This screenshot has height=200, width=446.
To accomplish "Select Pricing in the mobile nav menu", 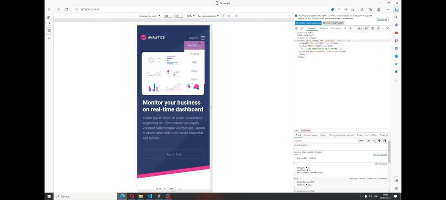I will coord(194,54).
